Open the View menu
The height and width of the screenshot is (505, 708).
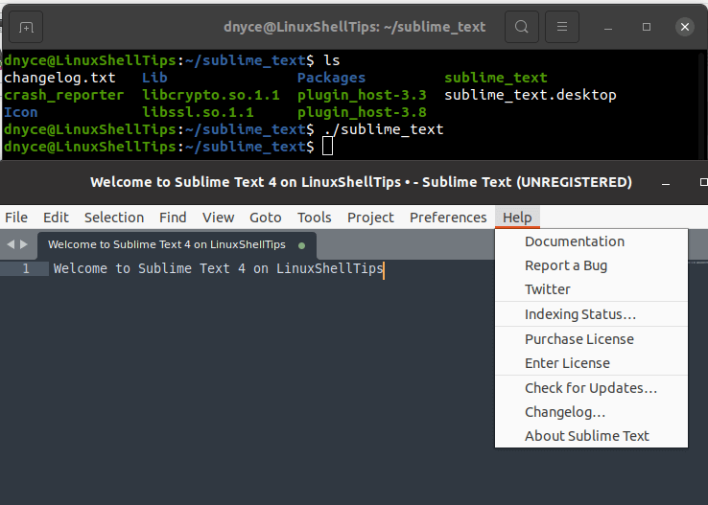pyautogui.click(x=219, y=218)
